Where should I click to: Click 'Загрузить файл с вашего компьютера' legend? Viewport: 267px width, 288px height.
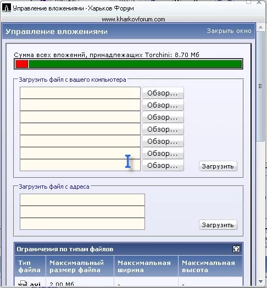73,80
